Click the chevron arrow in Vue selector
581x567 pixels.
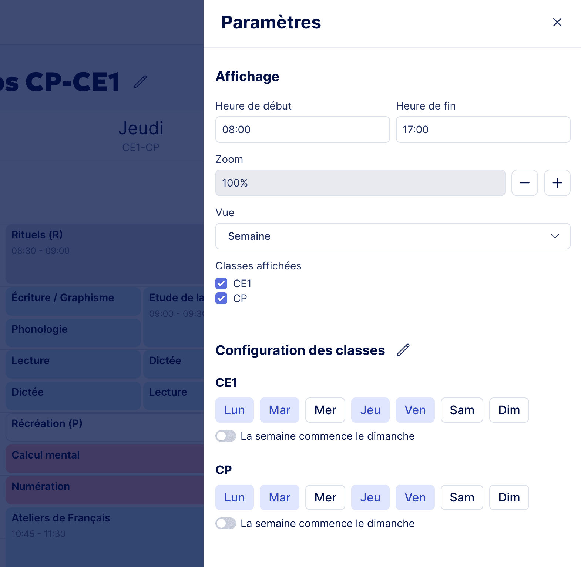coord(555,236)
